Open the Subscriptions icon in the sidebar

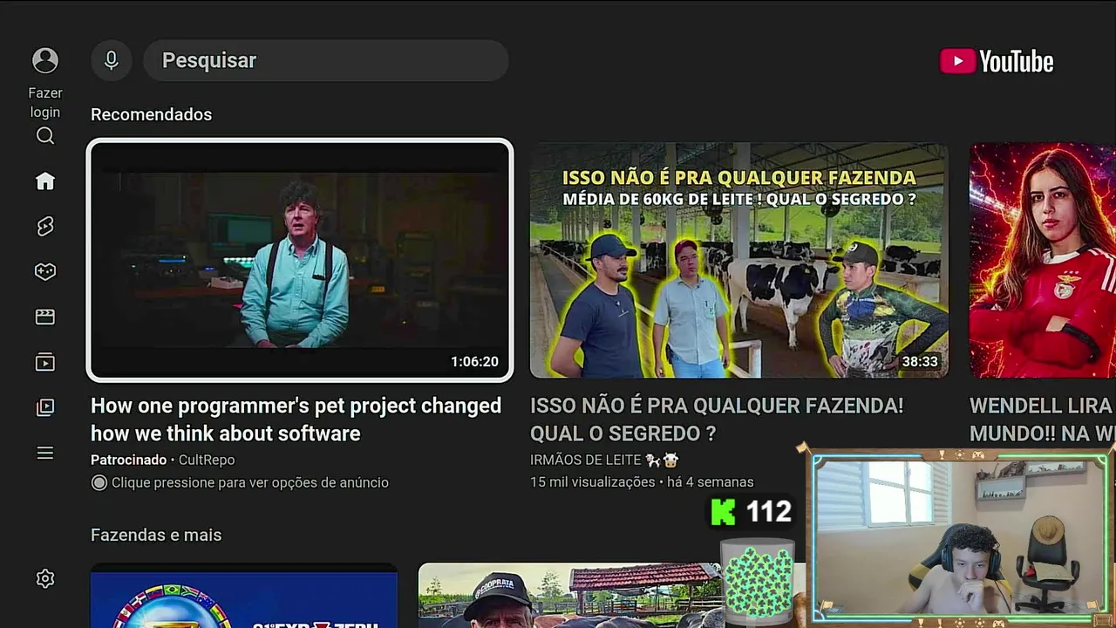pyautogui.click(x=45, y=362)
